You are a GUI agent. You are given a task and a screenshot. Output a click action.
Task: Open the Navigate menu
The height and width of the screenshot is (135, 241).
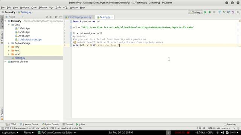coord(24,7)
